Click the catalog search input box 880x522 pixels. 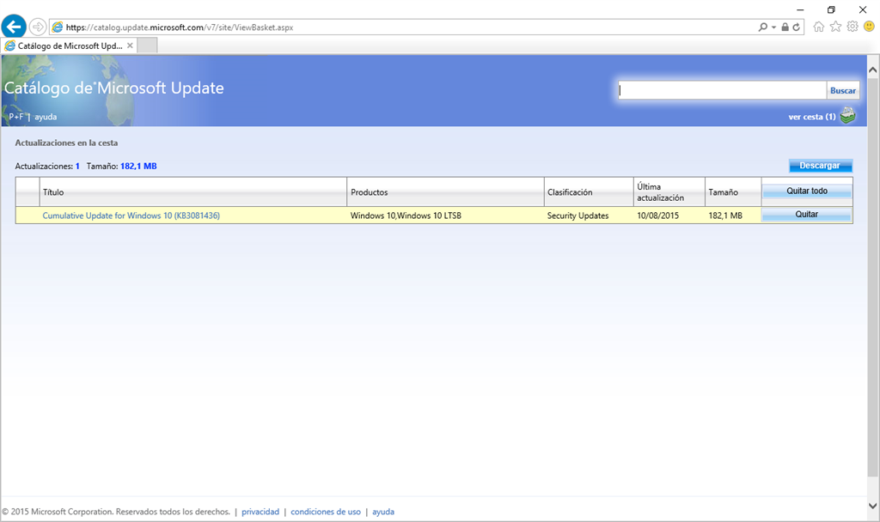click(722, 90)
